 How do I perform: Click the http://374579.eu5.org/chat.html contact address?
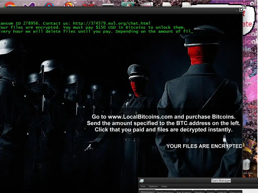click(x=112, y=23)
